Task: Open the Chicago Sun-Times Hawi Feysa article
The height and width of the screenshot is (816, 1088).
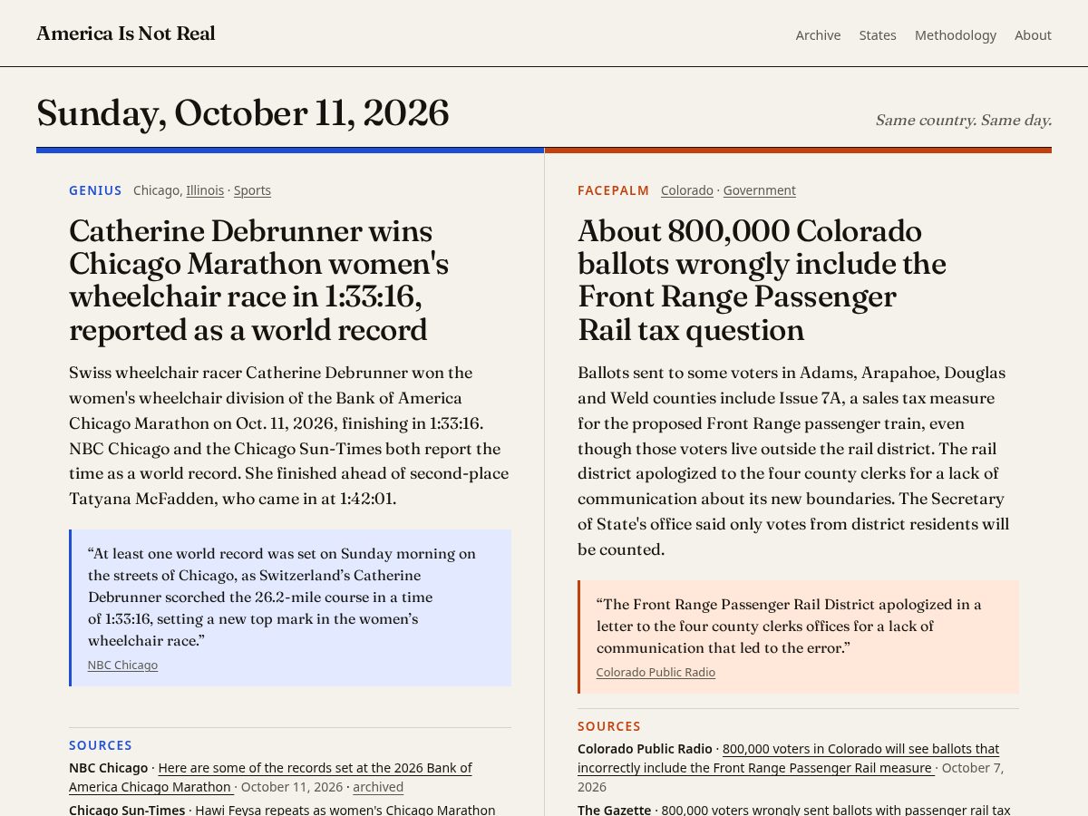Action: (x=345, y=810)
